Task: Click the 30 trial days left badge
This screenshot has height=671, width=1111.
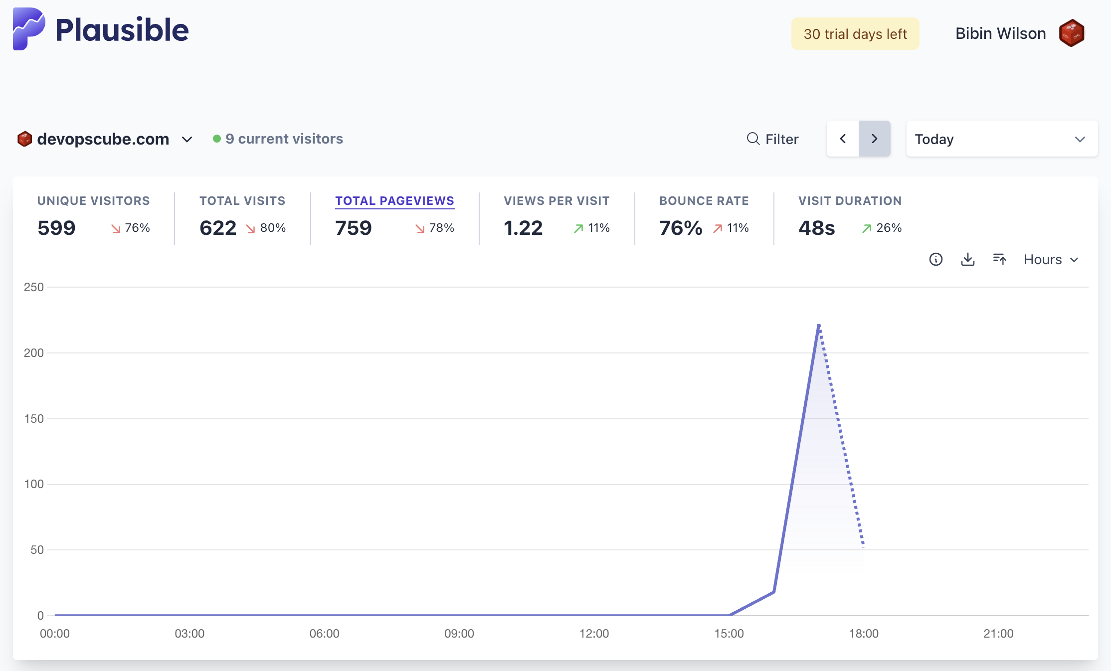Action: click(855, 33)
